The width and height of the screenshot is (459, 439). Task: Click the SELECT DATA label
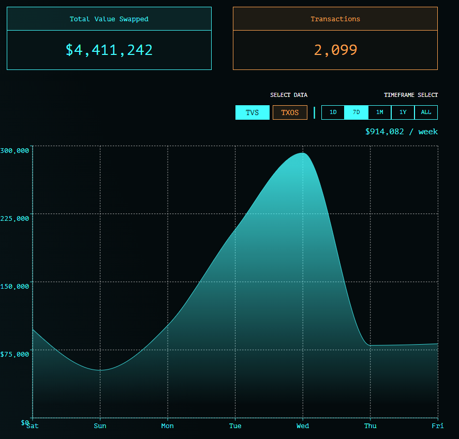tap(289, 95)
